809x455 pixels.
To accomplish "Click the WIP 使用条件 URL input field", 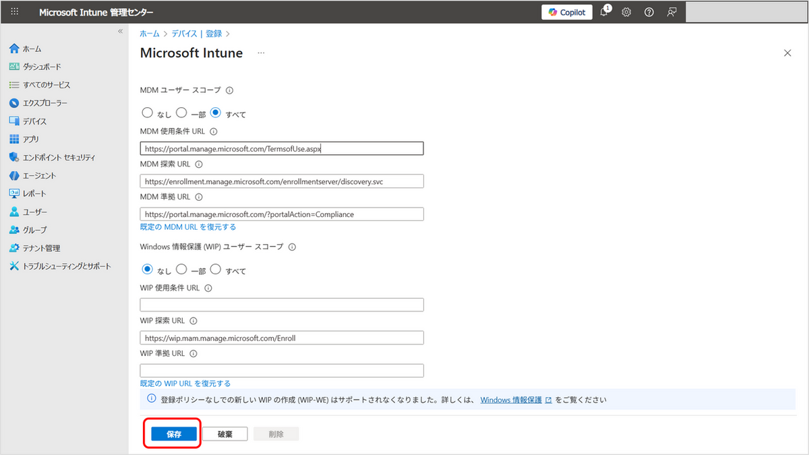I will coord(282,305).
